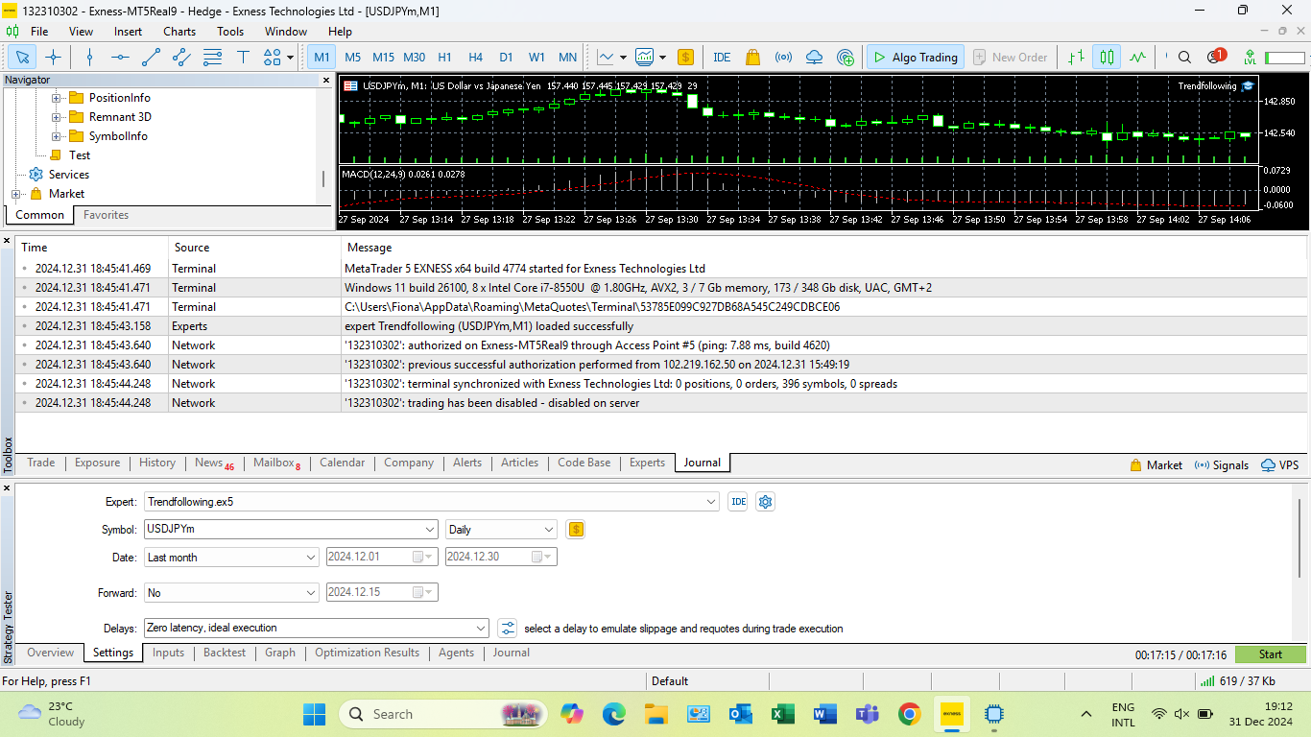This screenshot has height=737, width=1311.
Task: Open the Experts tab in Toolbox
Action: click(x=647, y=463)
